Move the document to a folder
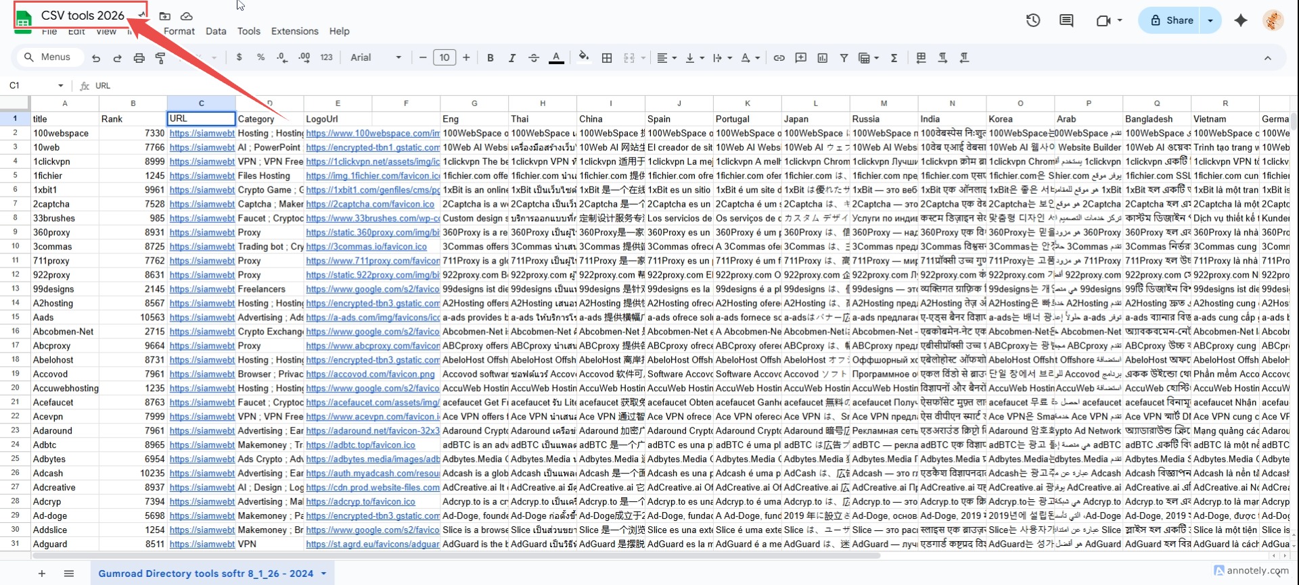Screen dimensions: 1299x585 pyautogui.click(x=164, y=16)
